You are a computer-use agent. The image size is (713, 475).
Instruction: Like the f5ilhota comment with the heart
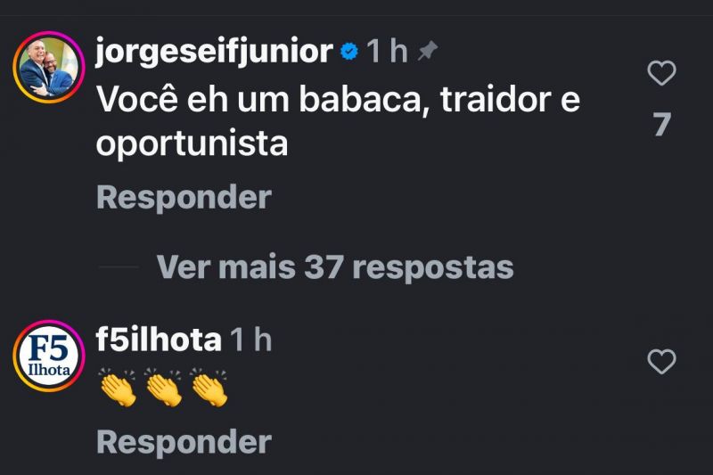660,362
